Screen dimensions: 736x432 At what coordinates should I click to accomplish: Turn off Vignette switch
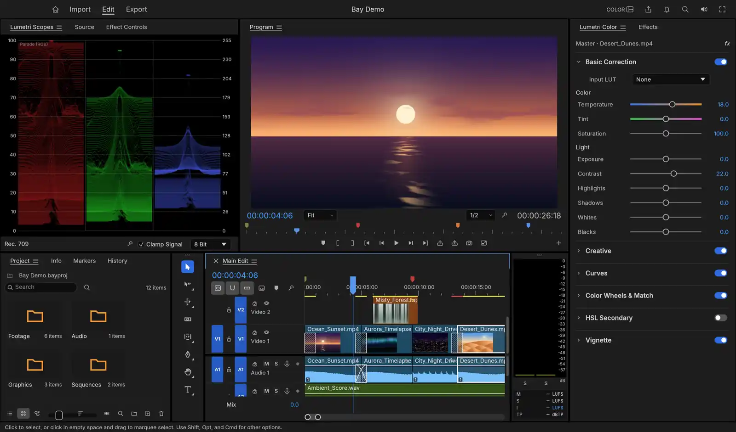pos(721,340)
